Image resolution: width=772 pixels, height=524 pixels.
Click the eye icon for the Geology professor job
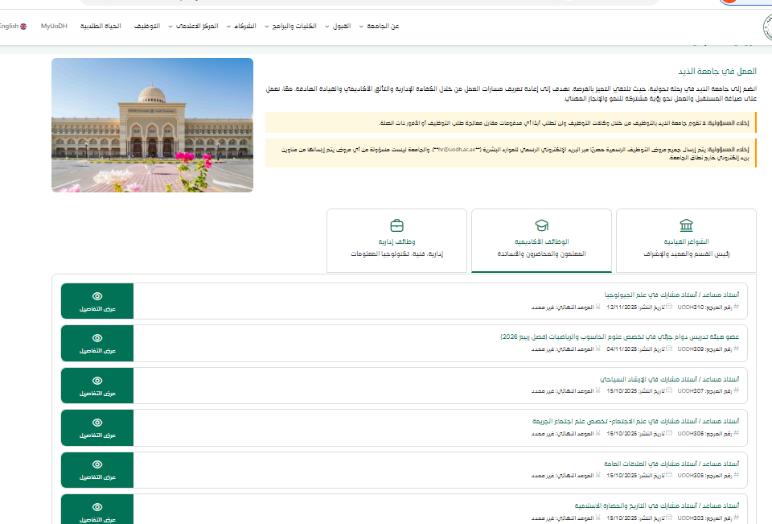[97, 296]
